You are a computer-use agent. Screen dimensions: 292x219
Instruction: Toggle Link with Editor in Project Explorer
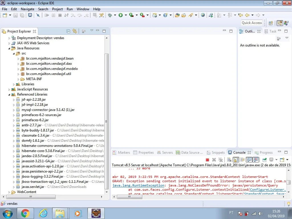[75, 31]
